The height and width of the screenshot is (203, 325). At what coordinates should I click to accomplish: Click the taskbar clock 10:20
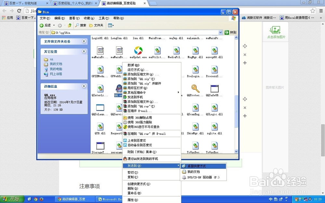[x=318, y=199]
